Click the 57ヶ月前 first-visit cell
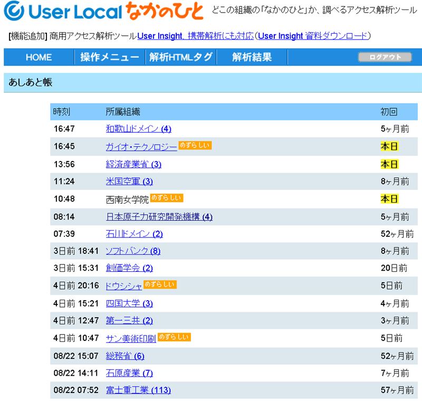This screenshot has width=422, height=401. 397,390
